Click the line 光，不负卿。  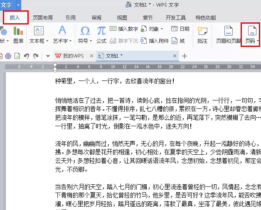(71, 169)
